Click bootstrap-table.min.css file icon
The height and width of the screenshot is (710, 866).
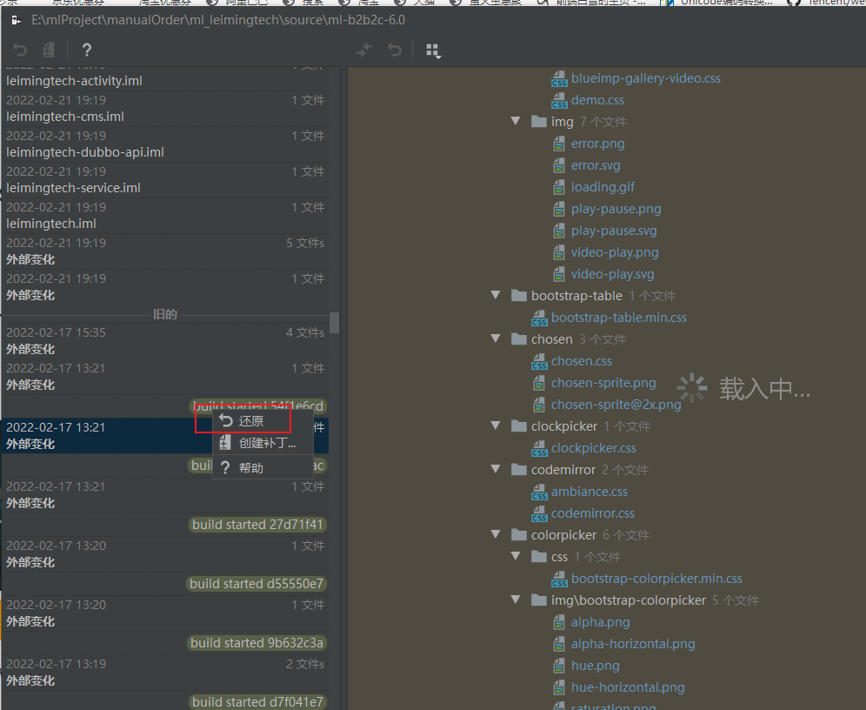[x=540, y=318]
